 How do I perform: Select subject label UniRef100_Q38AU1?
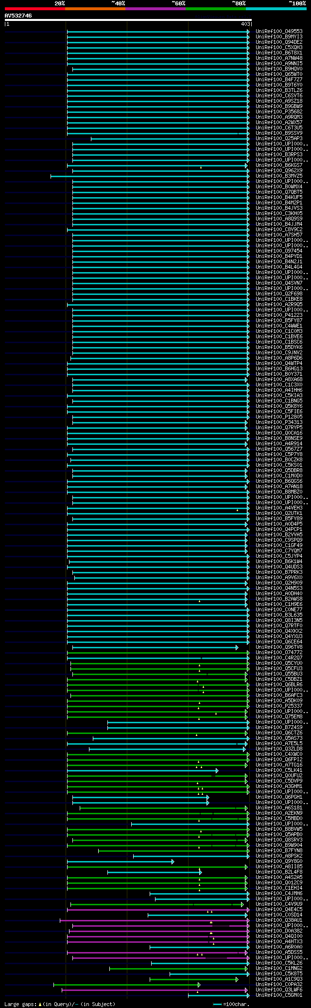coord(279,920)
